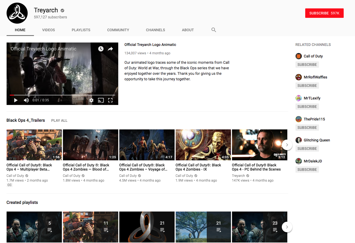Click the Voyage of Despair video title
The height and width of the screenshot is (243, 355).
click(x=143, y=167)
